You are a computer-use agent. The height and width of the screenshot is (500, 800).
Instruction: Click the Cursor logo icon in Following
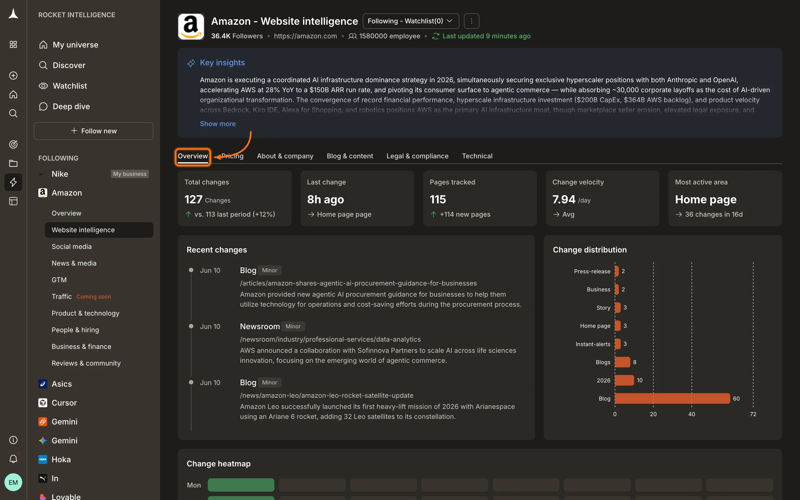click(43, 402)
